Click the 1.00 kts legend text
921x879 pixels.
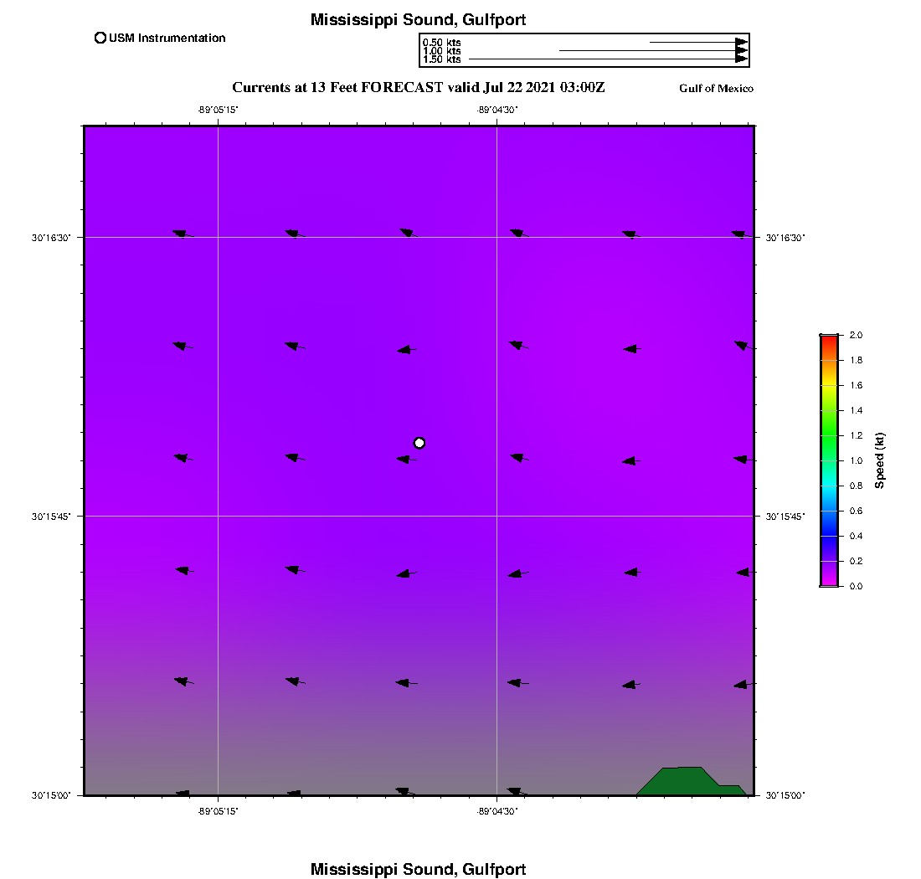441,51
